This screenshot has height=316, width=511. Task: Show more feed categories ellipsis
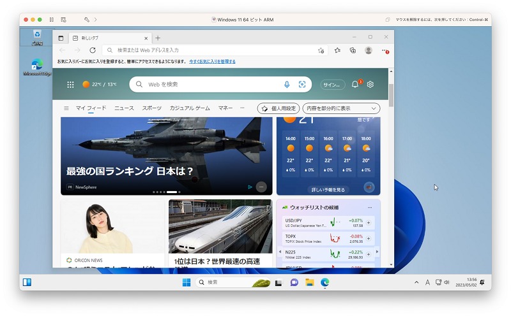tap(242, 108)
